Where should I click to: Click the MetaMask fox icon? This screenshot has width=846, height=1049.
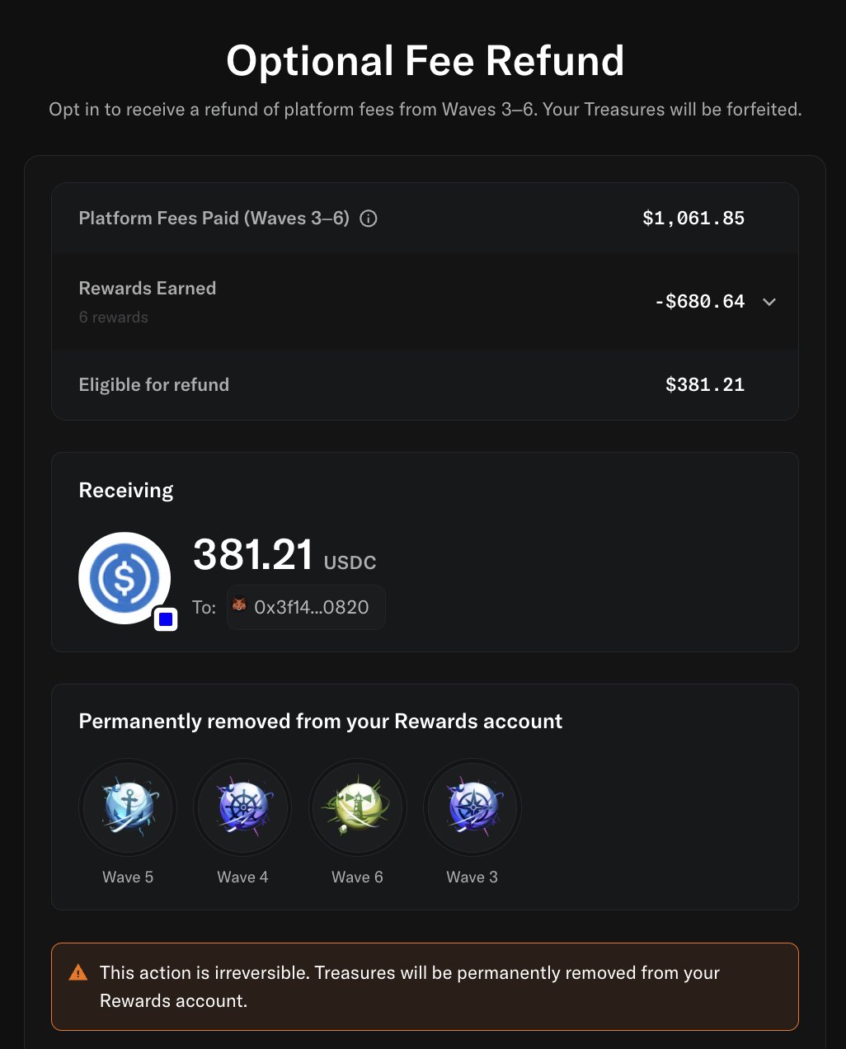(x=239, y=606)
